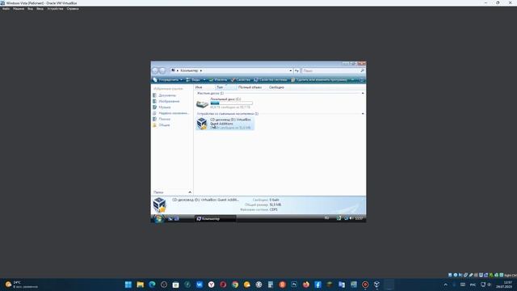Expand the Папки folder pane
The height and width of the screenshot is (291, 517).
172,192
